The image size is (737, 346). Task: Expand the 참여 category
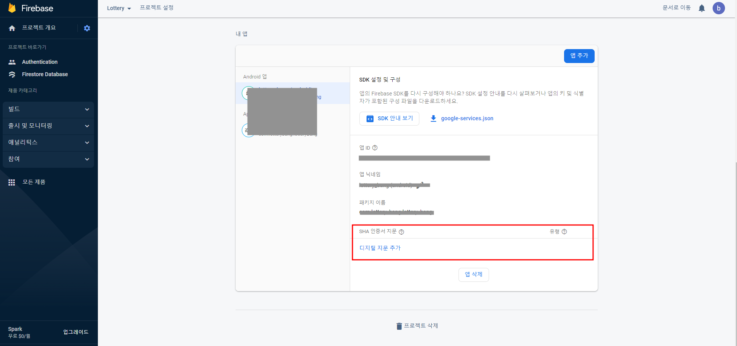(48, 159)
